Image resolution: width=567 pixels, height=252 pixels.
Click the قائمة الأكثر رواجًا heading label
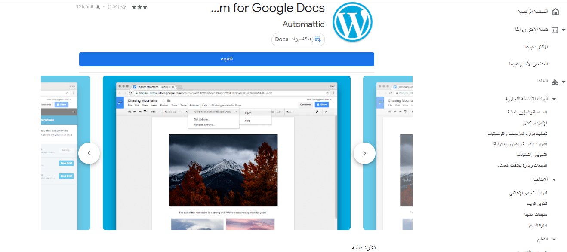531,30
